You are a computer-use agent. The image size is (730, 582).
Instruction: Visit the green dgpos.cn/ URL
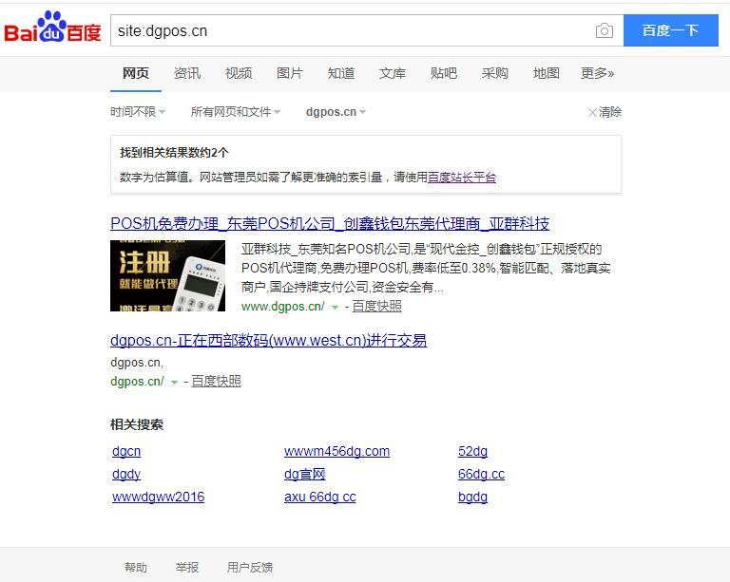point(137,382)
